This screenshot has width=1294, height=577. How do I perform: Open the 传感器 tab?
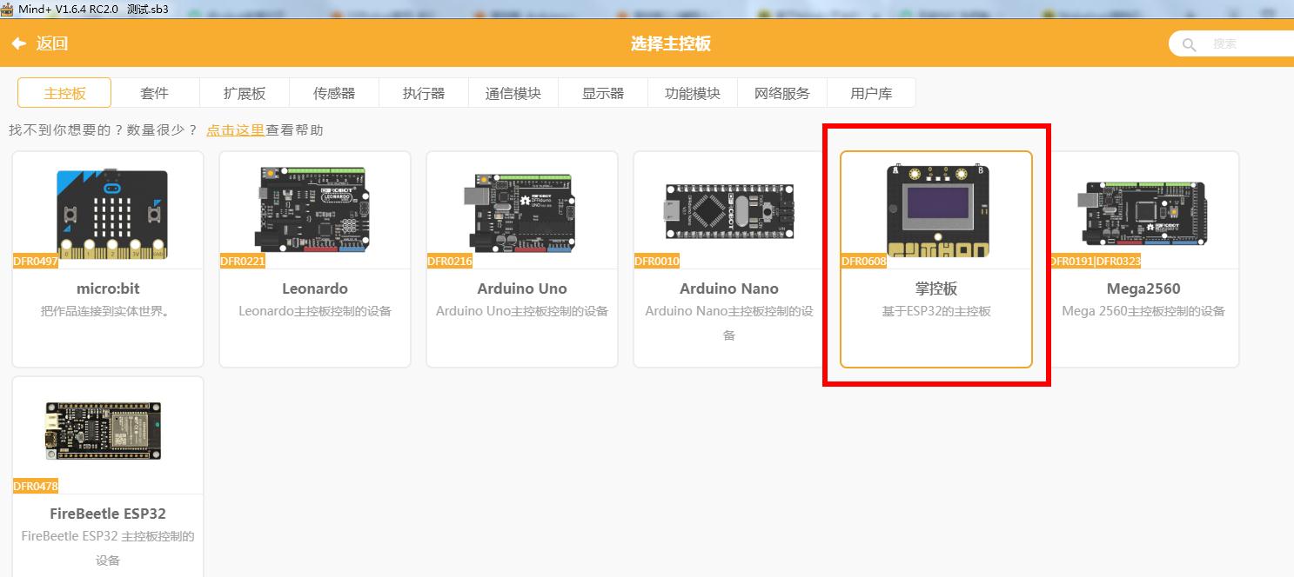334,93
